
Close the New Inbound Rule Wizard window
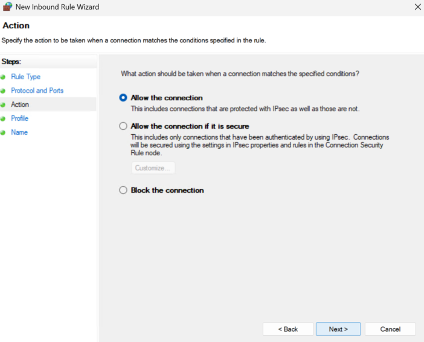(418, 7)
